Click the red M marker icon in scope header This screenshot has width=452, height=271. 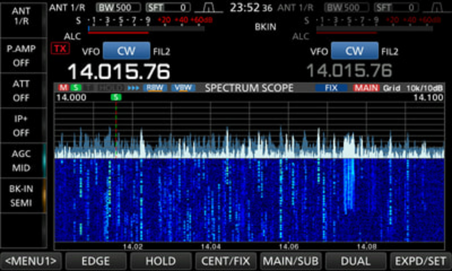click(63, 88)
